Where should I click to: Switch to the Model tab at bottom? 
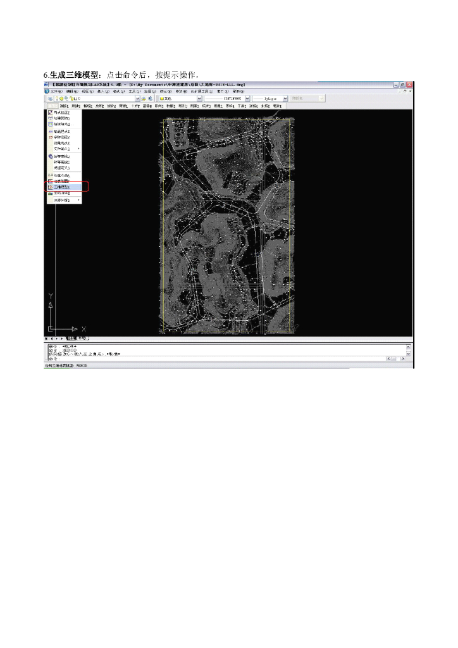[x=71, y=339]
